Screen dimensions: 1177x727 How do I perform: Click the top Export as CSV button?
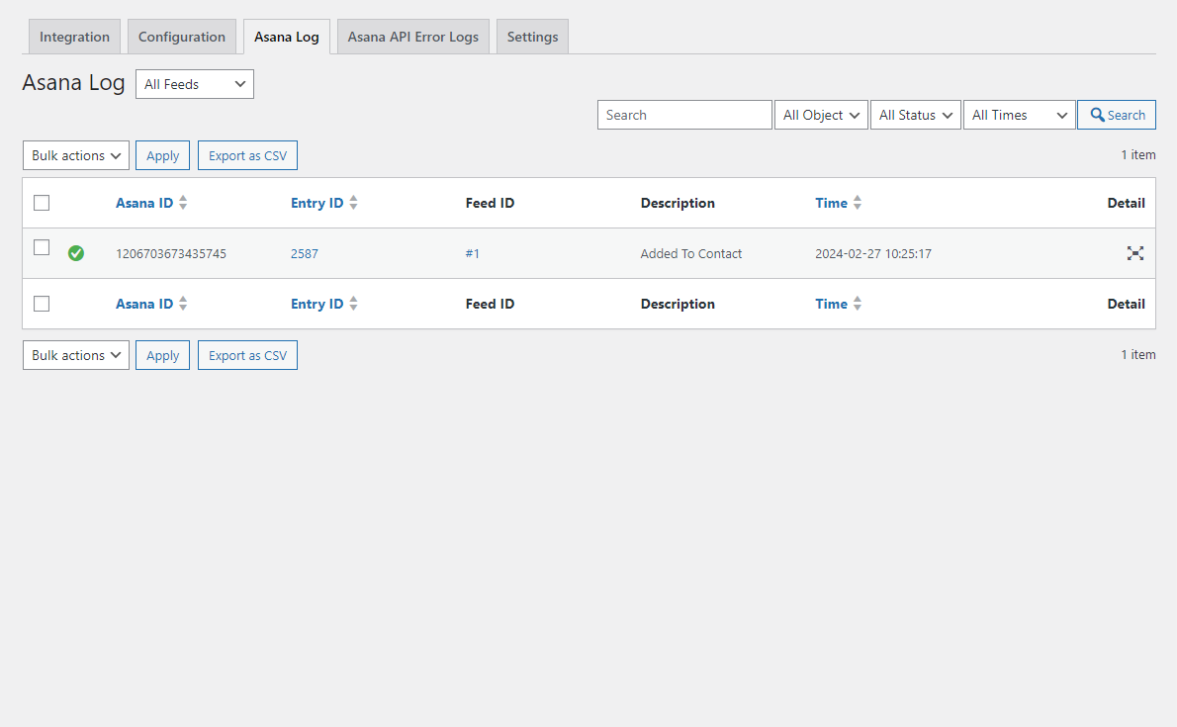pyautogui.click(x=247, y=155)
